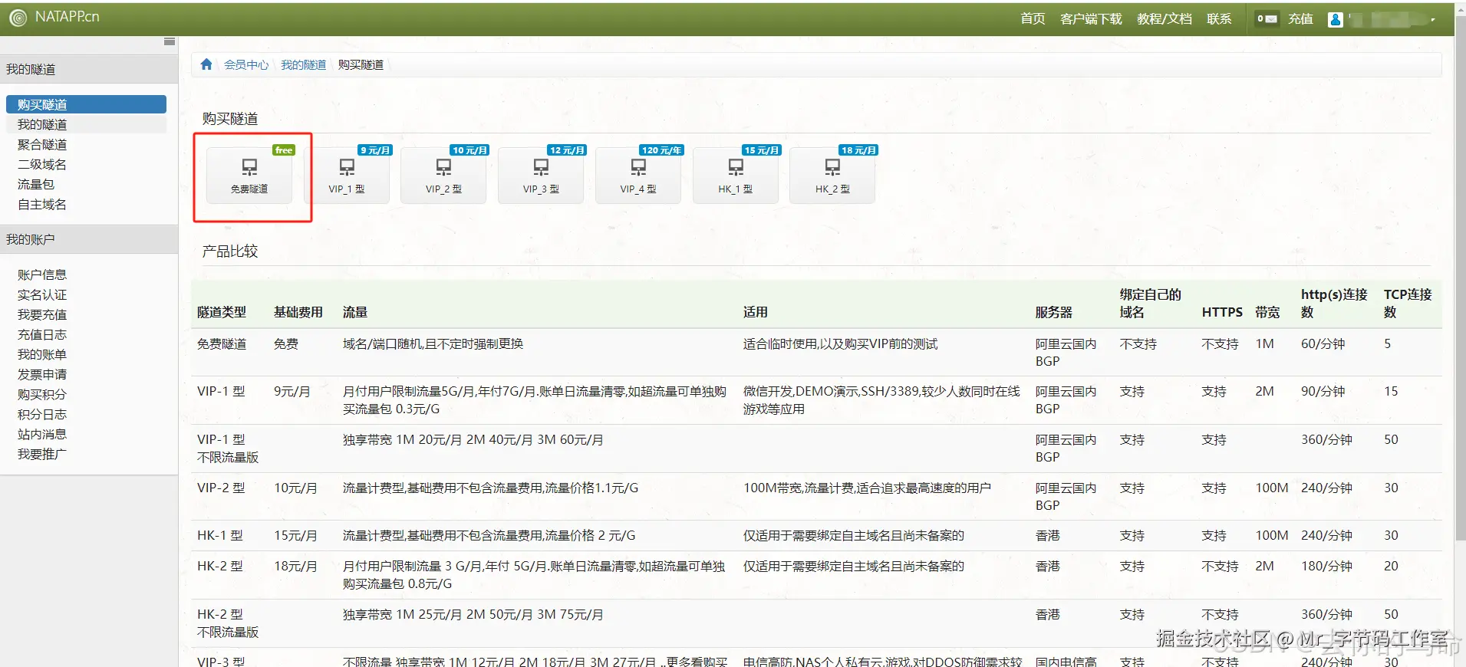Image resolution: width=1466 pixels, height=667 pixels.
Task: Open 聚合隧道 in the sidebar
Action: (42, 144)
